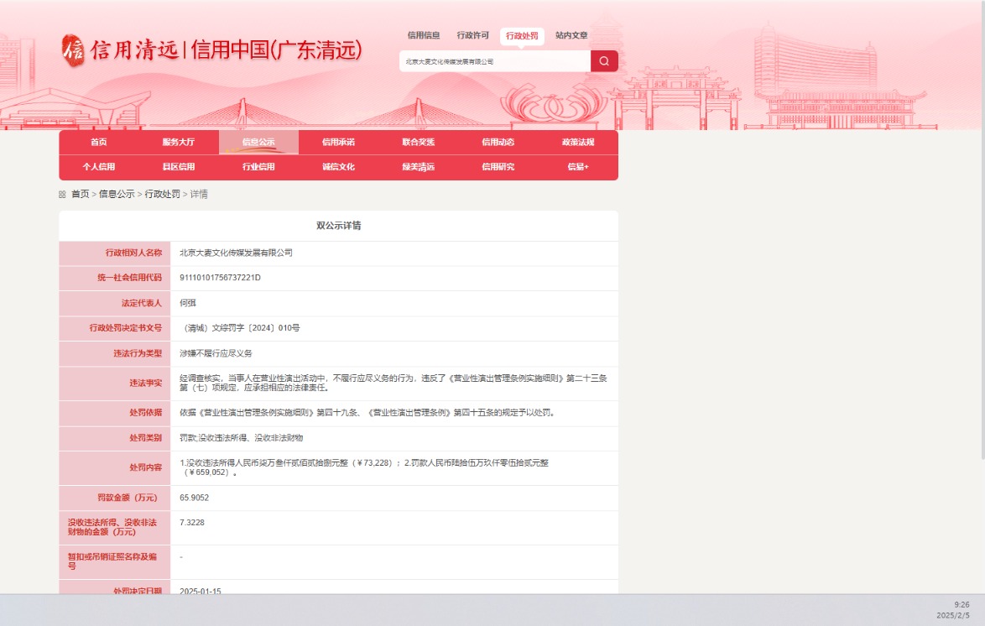
Task: Switch to the 站内文章 search tab
Action: coord(571,36)
